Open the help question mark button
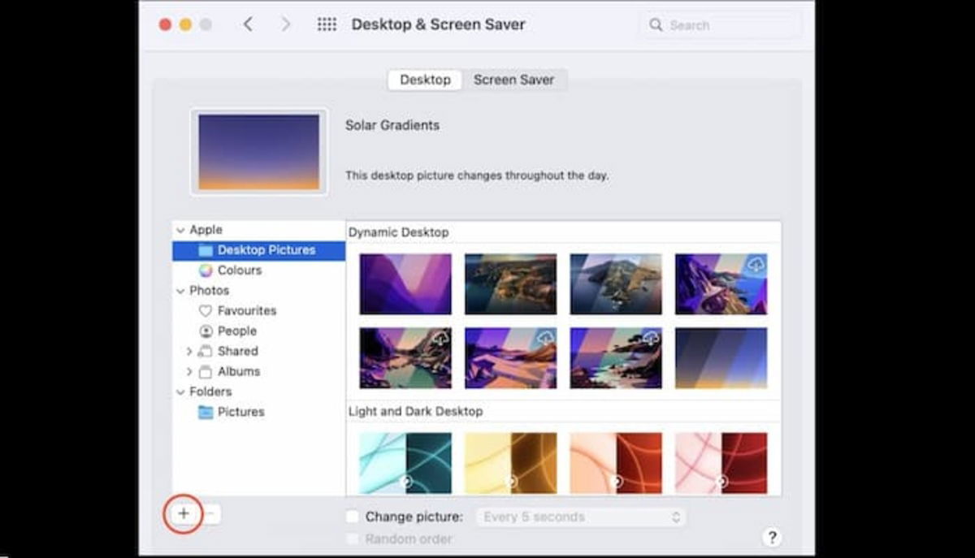This screenshot has height=558, width=975. click(772, 537)
